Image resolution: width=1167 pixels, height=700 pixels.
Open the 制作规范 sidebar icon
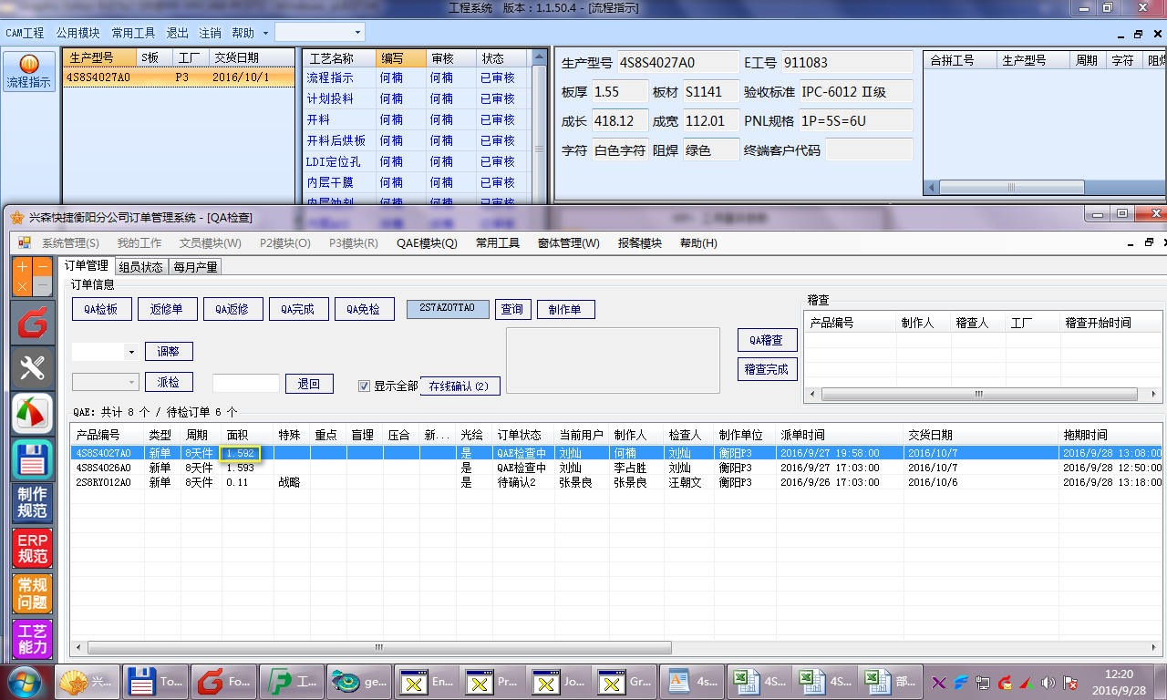[x=32, y=503]
